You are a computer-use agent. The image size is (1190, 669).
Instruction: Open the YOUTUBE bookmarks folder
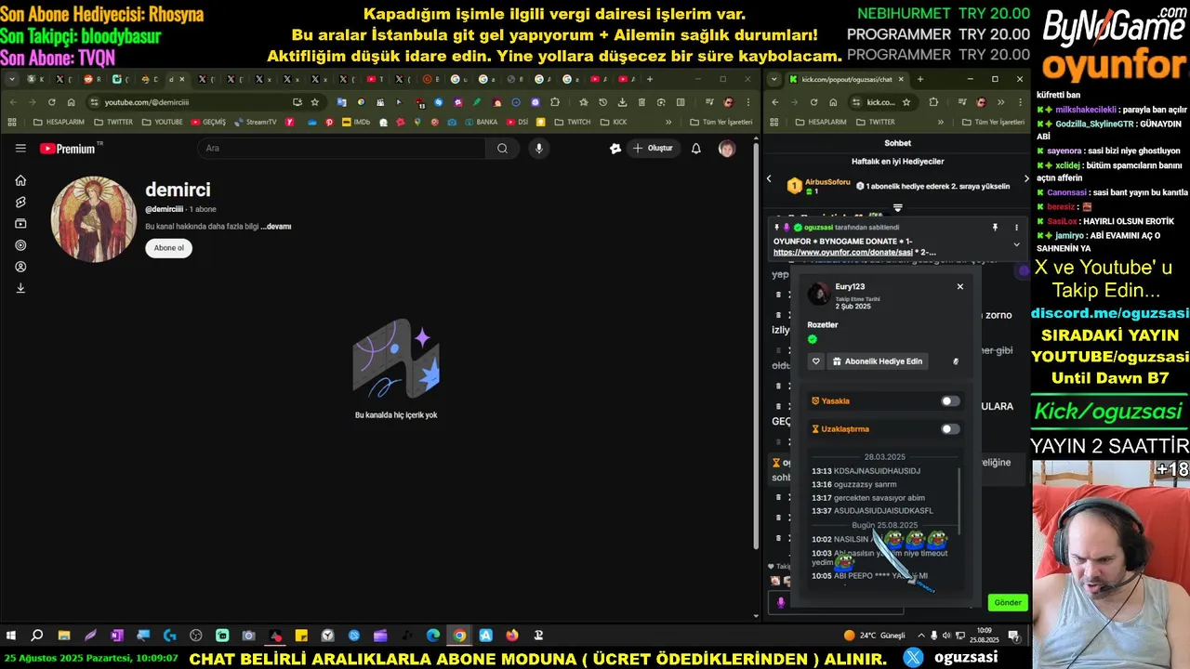pyautogui.click(x=162, y=122)
